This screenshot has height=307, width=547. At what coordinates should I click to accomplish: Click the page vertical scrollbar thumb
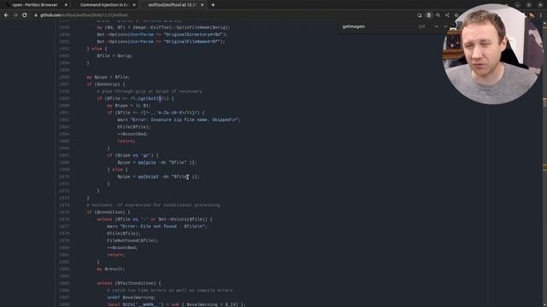(544, 102)
